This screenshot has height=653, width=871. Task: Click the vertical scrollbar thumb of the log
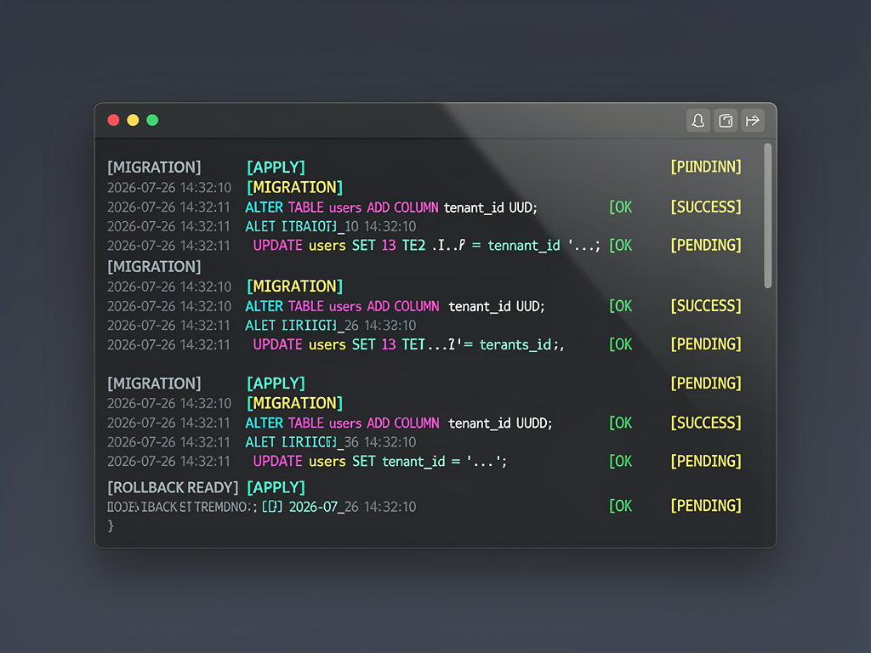pos(768,215)
